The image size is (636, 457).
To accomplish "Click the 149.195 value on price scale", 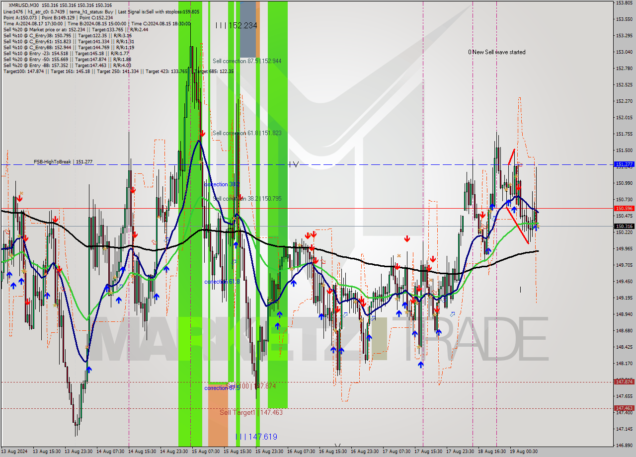I will (624, 298).
